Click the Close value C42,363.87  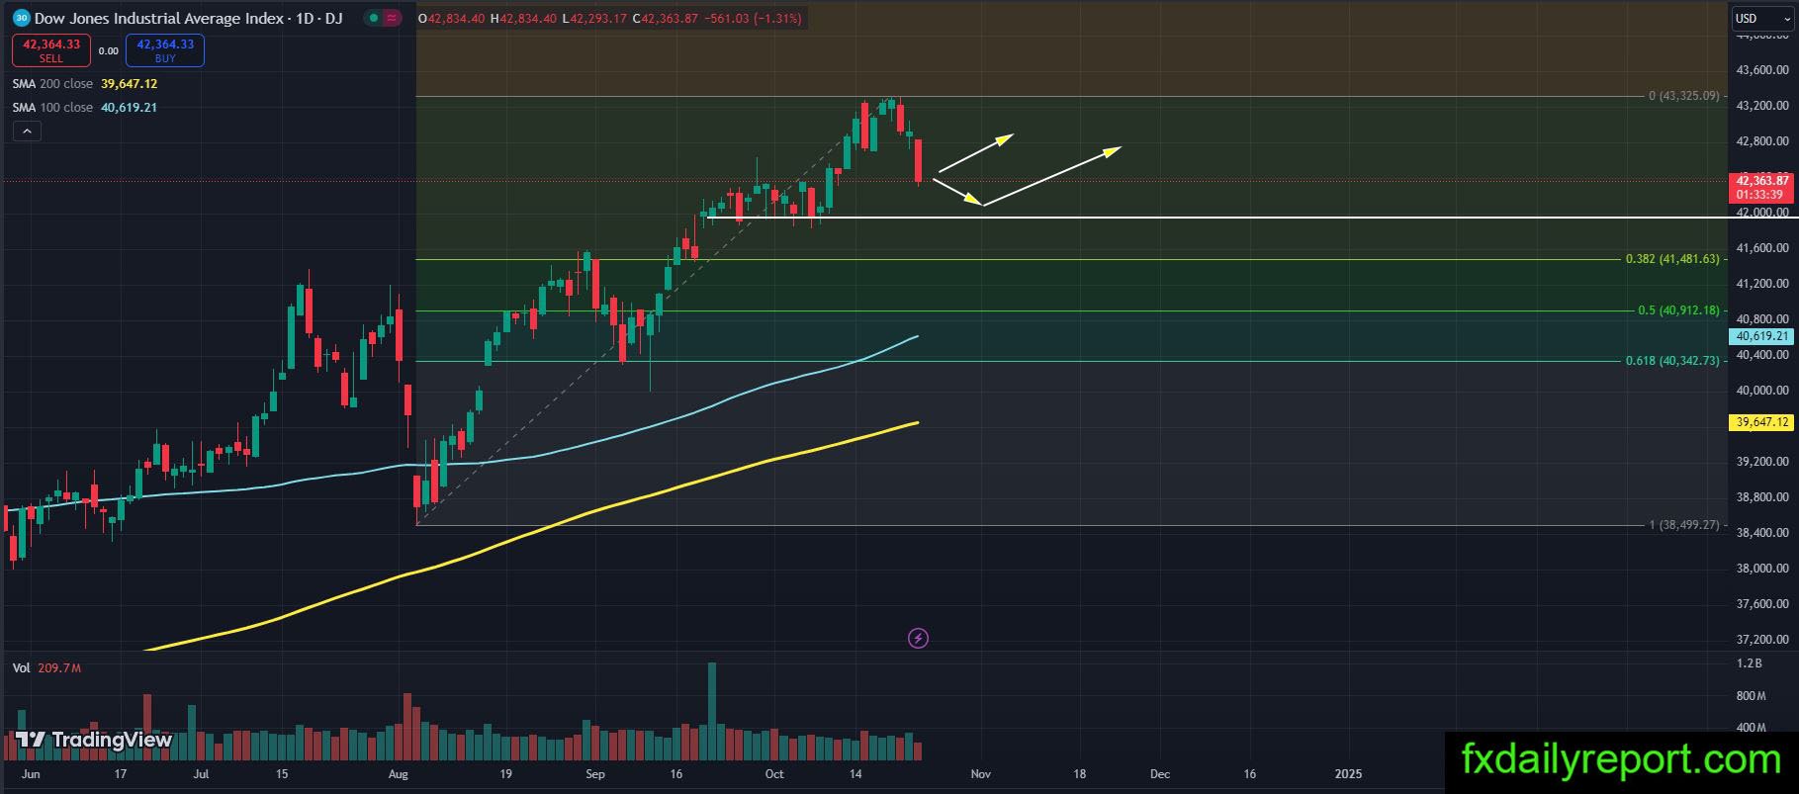coord(665,19)
